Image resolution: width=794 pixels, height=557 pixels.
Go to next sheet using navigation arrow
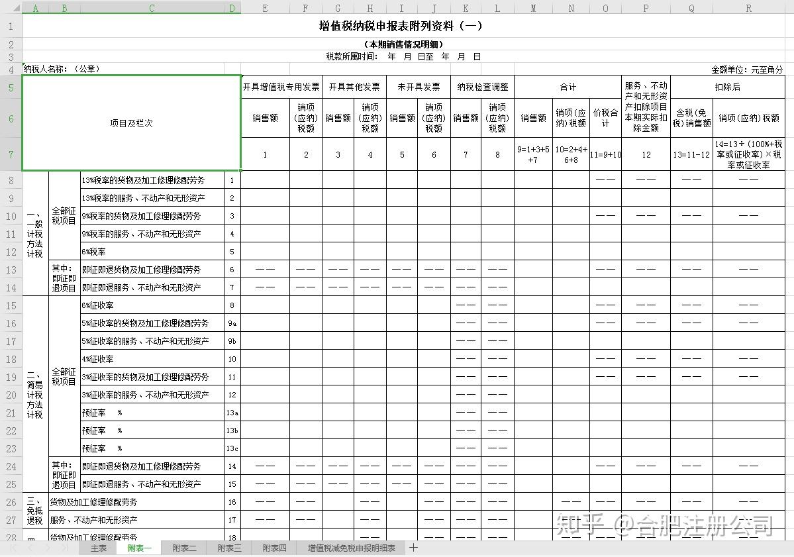click(x=48, y=548)
